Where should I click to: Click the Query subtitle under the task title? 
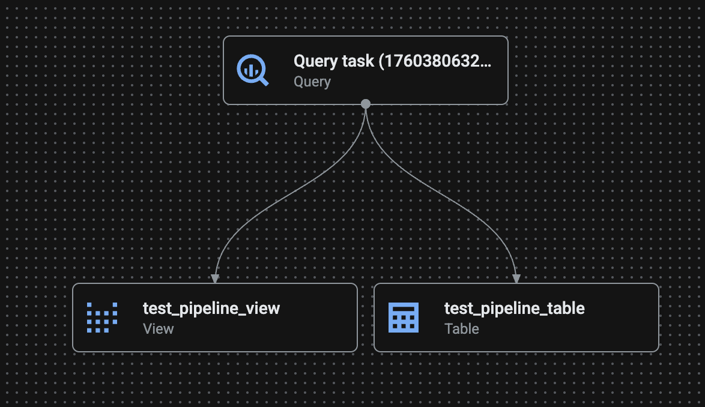pos(312,82)
